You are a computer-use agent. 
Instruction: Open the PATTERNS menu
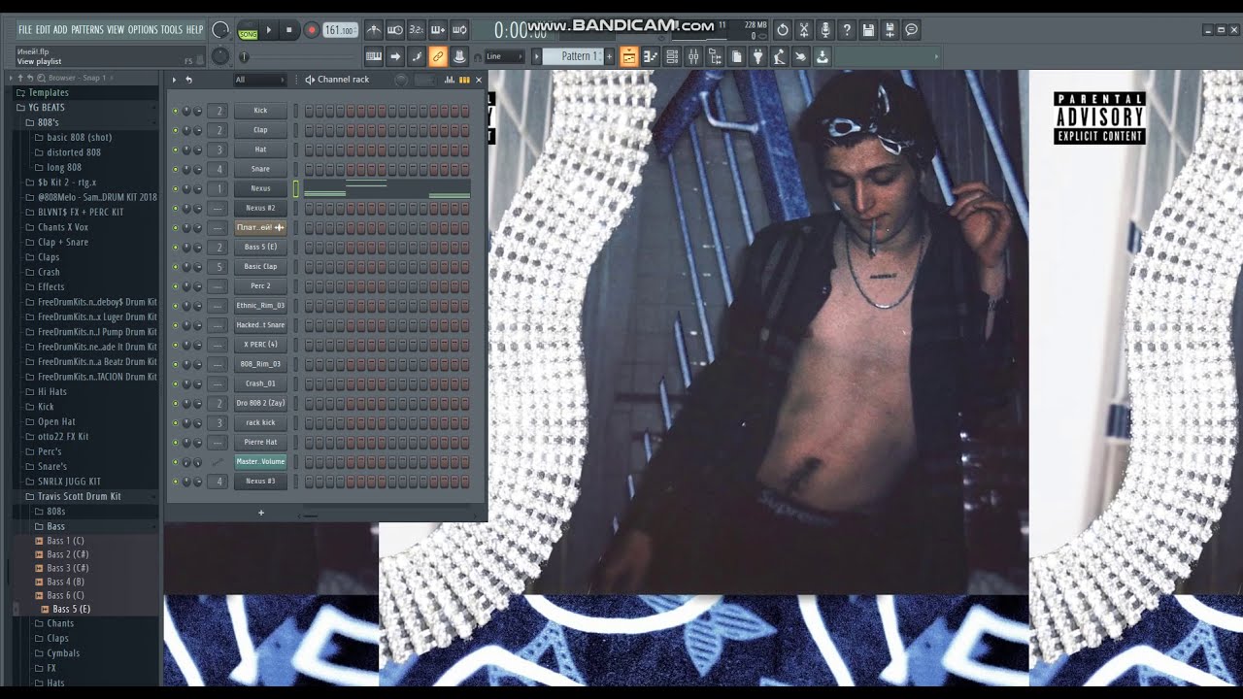pos(87,30)
